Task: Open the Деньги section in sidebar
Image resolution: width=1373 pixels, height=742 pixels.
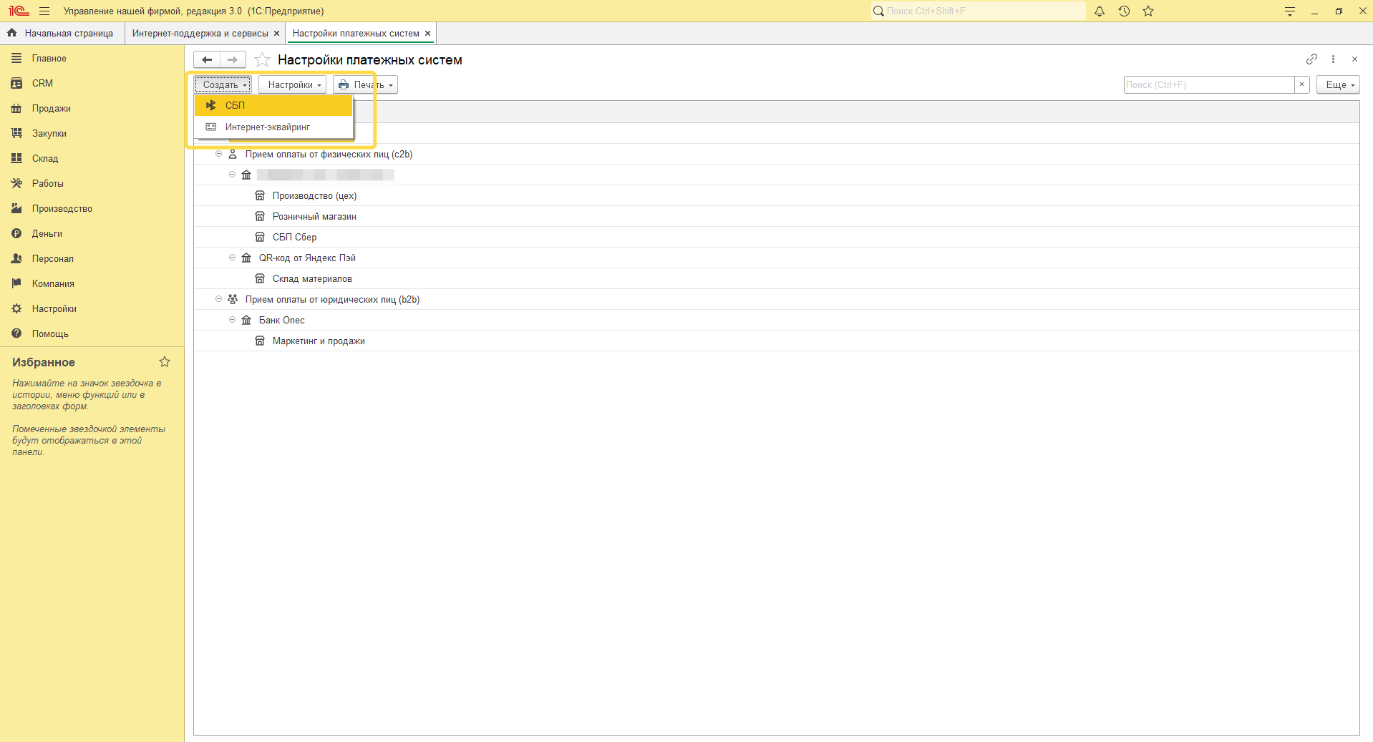Action: pyautogui.click(x=47, y=234)
